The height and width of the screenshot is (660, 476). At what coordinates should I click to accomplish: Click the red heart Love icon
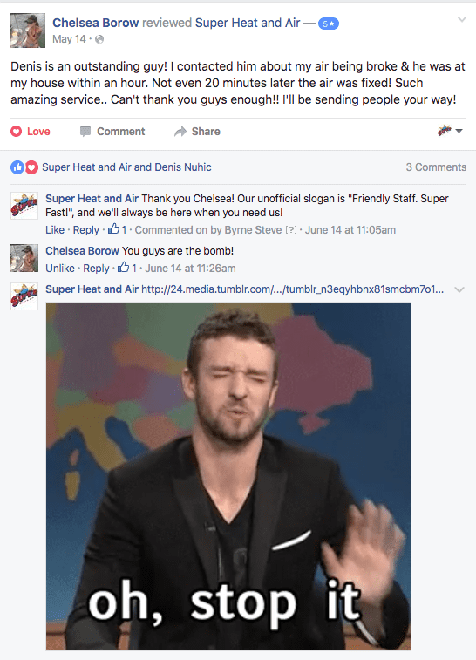[16, 132]
